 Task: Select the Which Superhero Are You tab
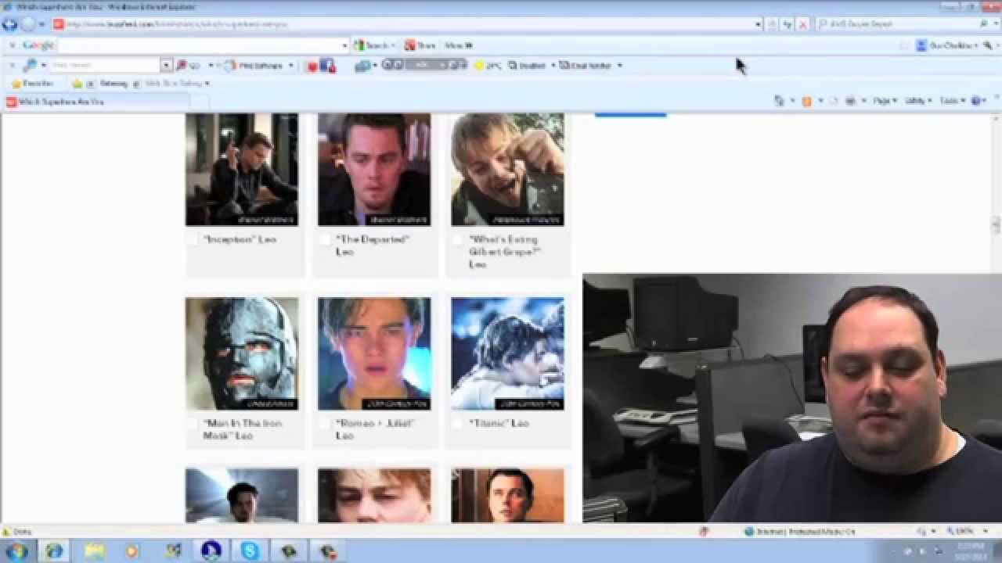pos(96,102)
